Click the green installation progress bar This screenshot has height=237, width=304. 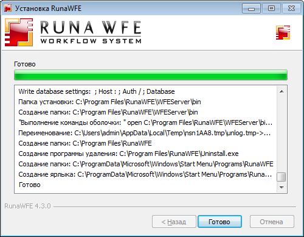151,75
